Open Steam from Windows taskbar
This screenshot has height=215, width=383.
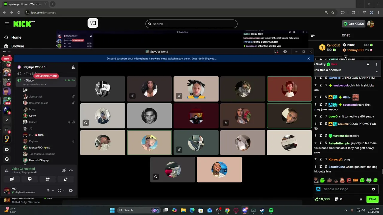[x=262, y=210]
